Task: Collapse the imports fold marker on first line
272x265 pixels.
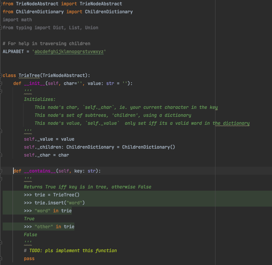Action: point(1,4)
